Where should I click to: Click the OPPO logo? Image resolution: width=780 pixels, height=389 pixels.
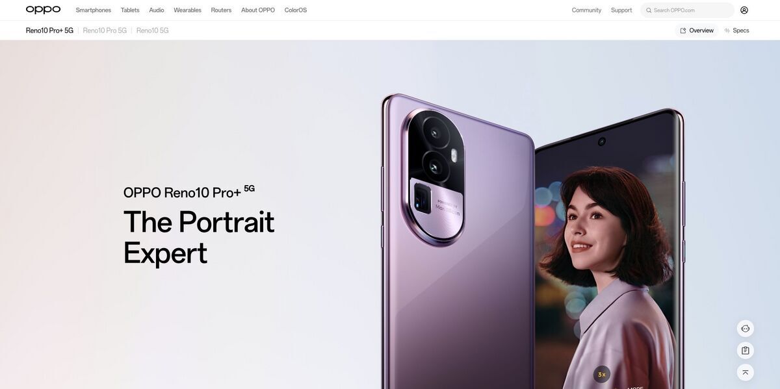pos(43,10)
